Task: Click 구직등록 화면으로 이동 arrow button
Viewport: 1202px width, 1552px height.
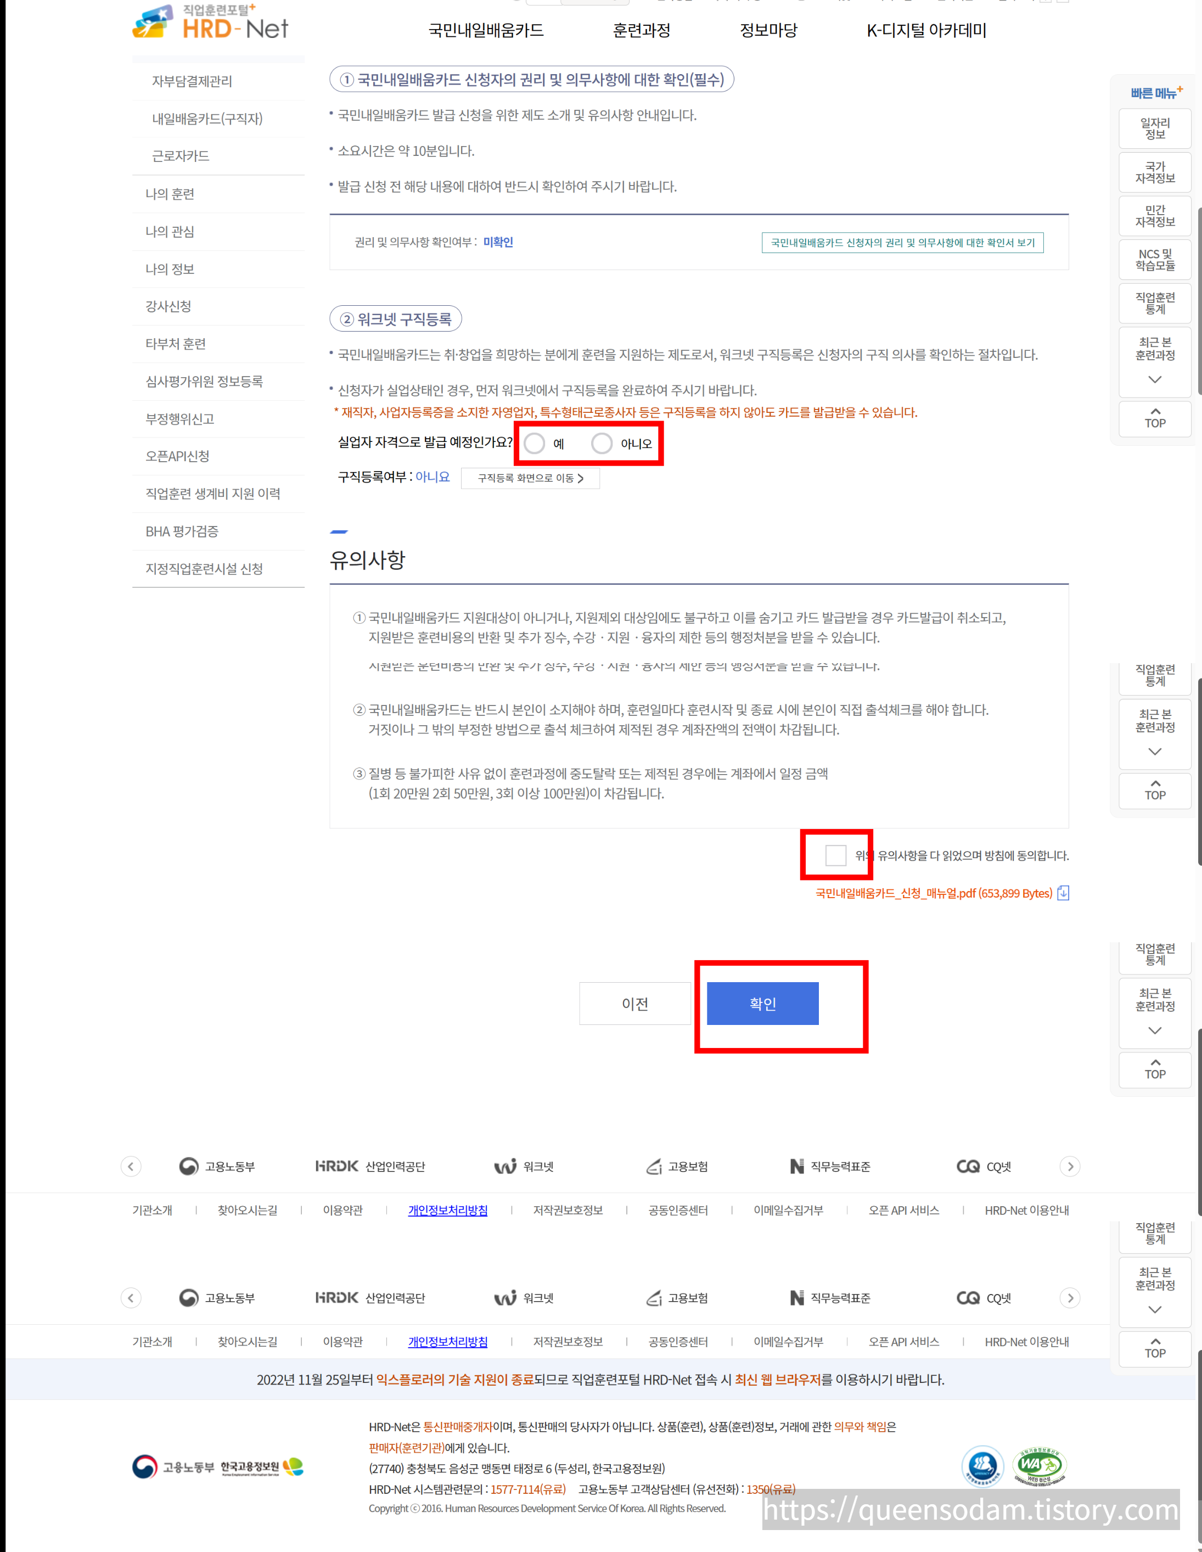Action: [x=530, y=478]
